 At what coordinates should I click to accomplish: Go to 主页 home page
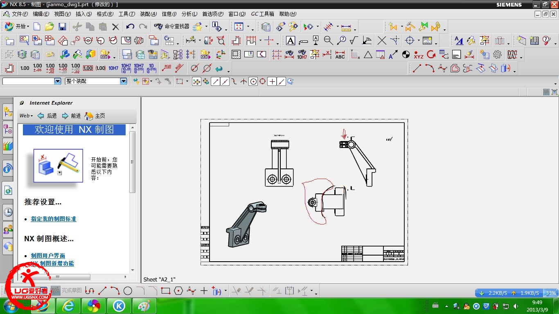click(95, 116)
